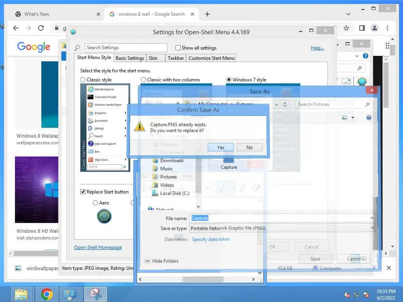Viewport: 403px width, 302px height.
Task: Open the Help... link in Open-Shell settings
Action: click(x=318, y=48)
